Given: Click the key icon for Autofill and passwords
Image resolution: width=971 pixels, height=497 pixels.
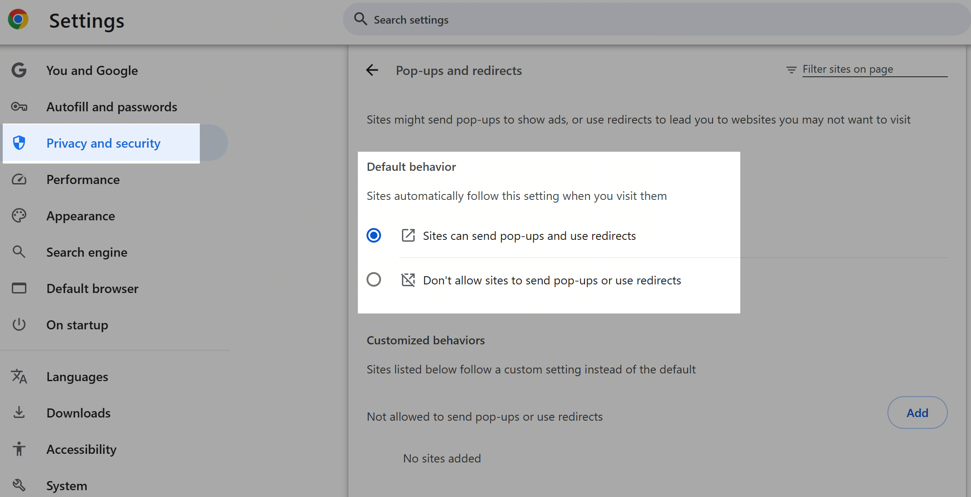Looking at the screenshot, I should 19,107.
